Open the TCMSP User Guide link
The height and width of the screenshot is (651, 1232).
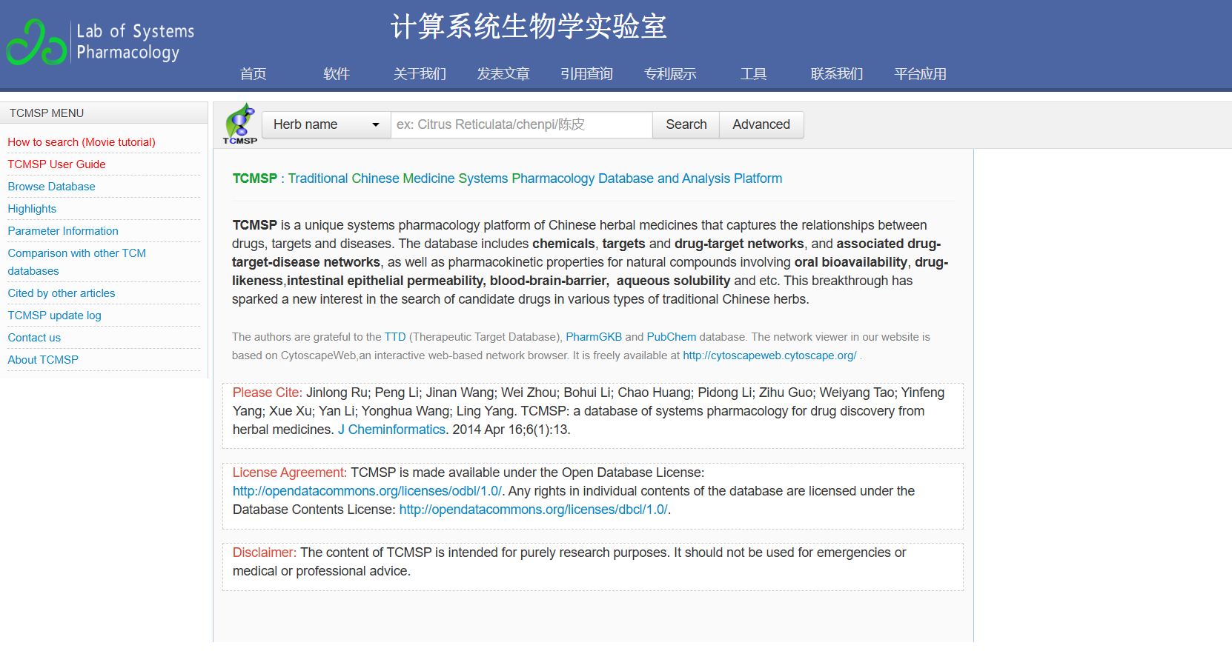pyautogui.click(x=56, y=164)
